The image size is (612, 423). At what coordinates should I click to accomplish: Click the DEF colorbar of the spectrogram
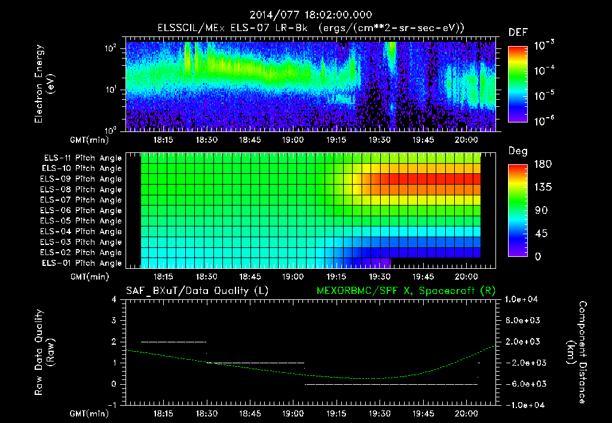point(518,84)
